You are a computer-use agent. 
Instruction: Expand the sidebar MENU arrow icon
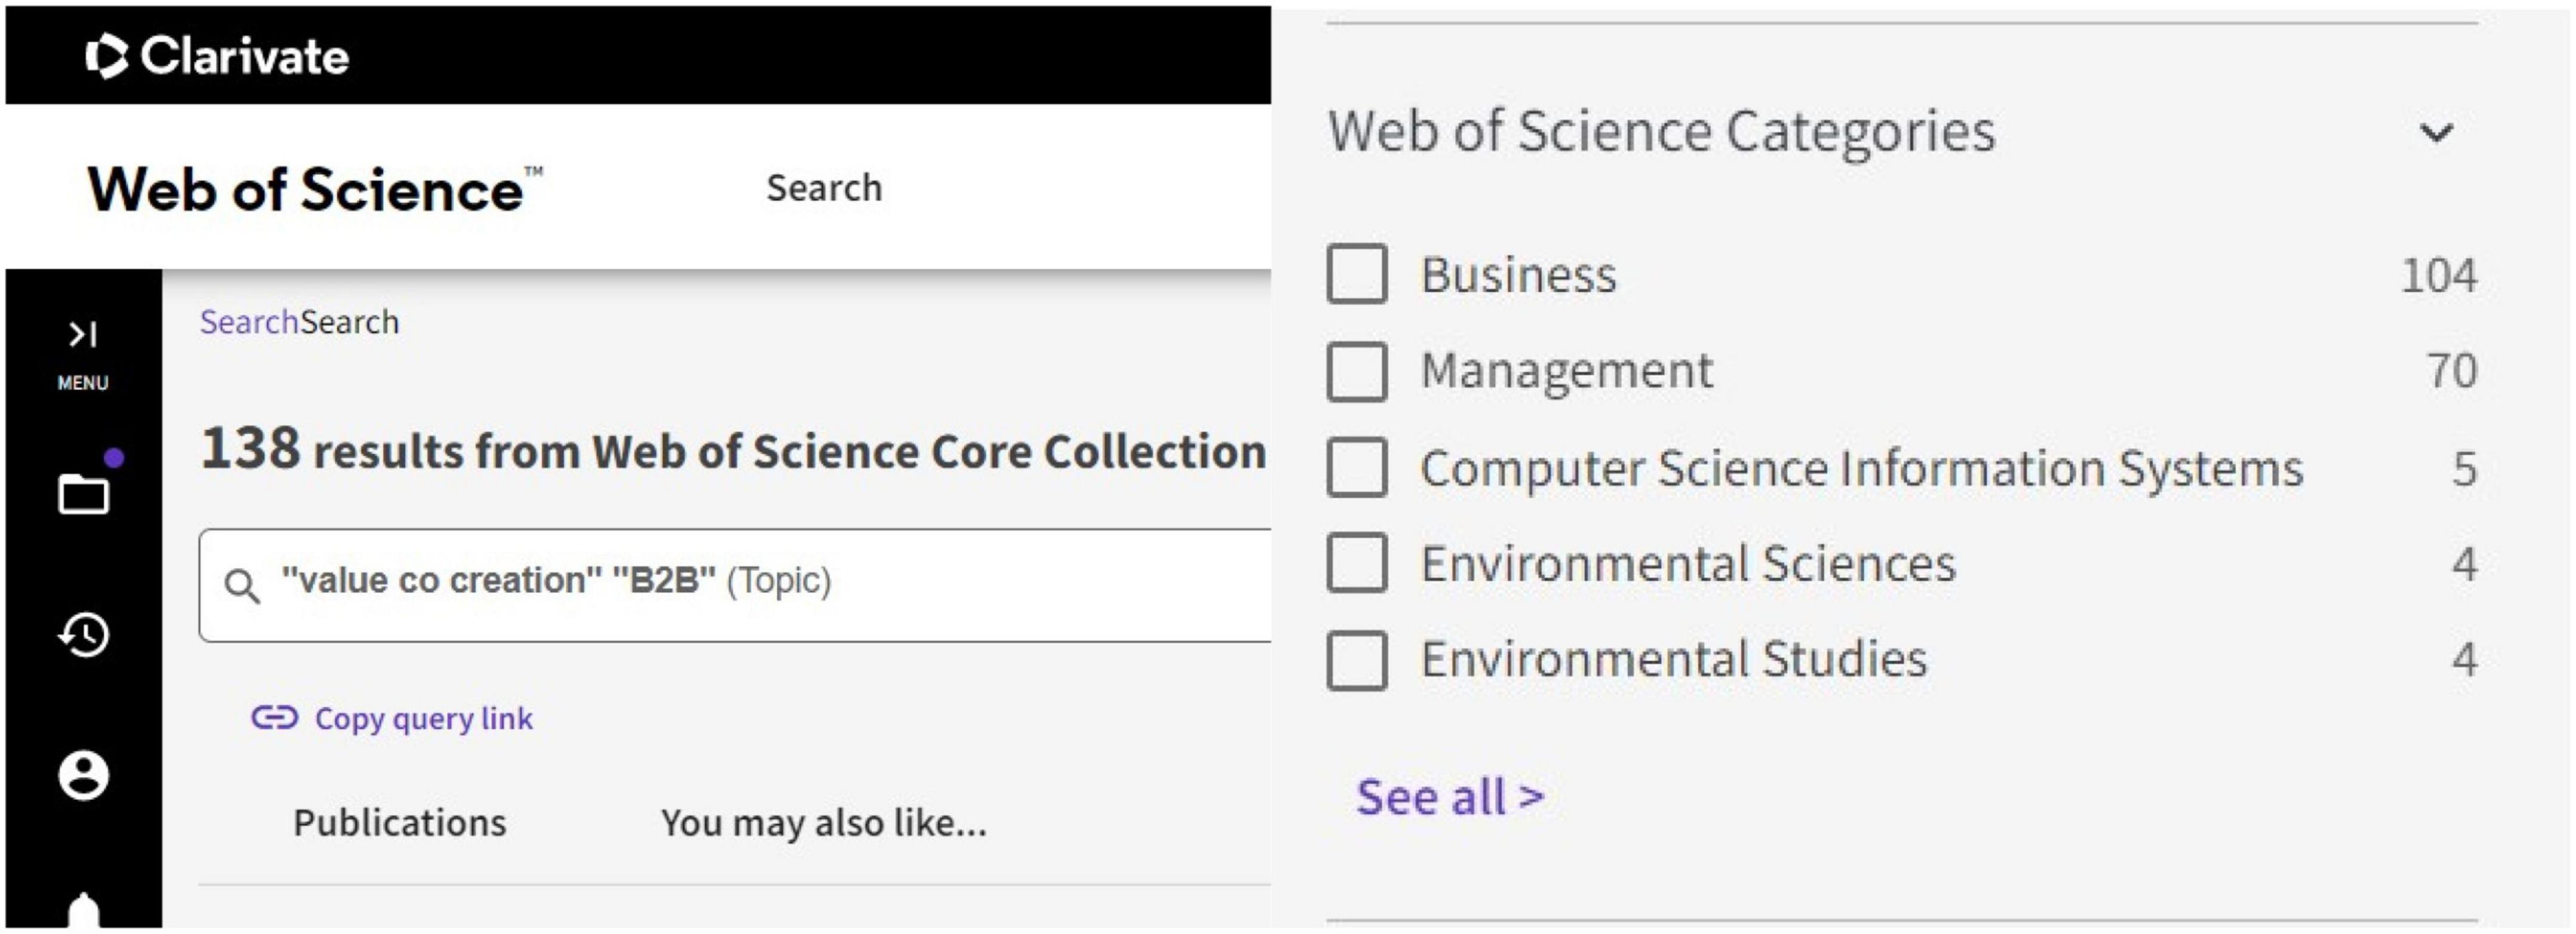pos(83,334)
